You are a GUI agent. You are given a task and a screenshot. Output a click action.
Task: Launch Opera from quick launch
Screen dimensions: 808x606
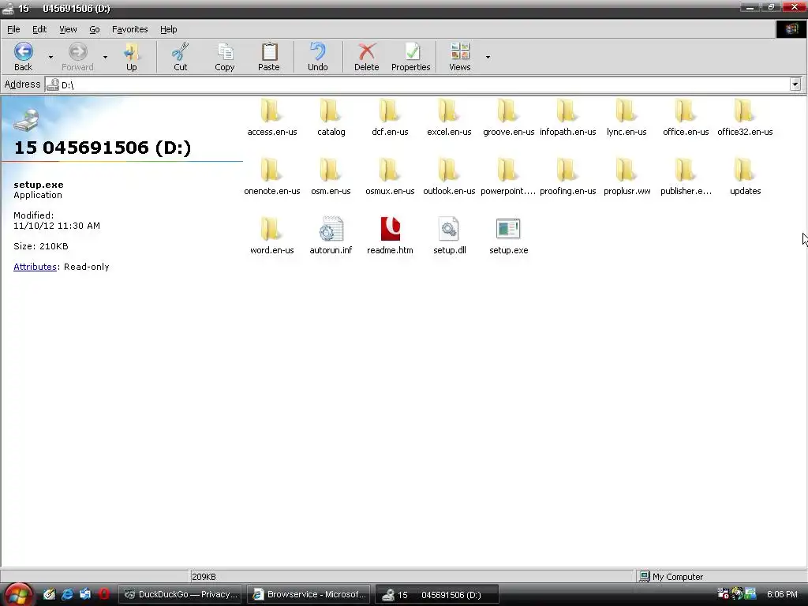pos(103,594)
